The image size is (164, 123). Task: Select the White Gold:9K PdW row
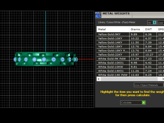click(130, 59)
